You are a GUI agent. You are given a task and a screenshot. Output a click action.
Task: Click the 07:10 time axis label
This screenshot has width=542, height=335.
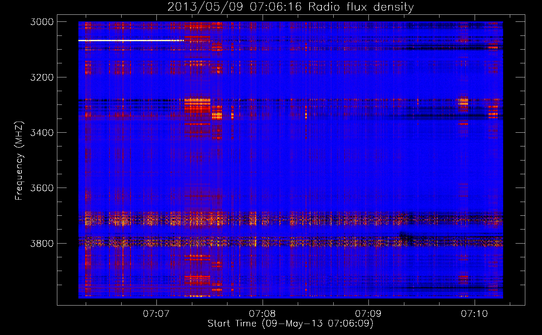pos(474,314)
